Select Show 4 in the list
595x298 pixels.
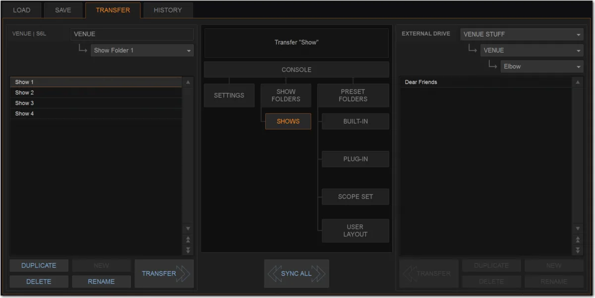tap(96, 113)
